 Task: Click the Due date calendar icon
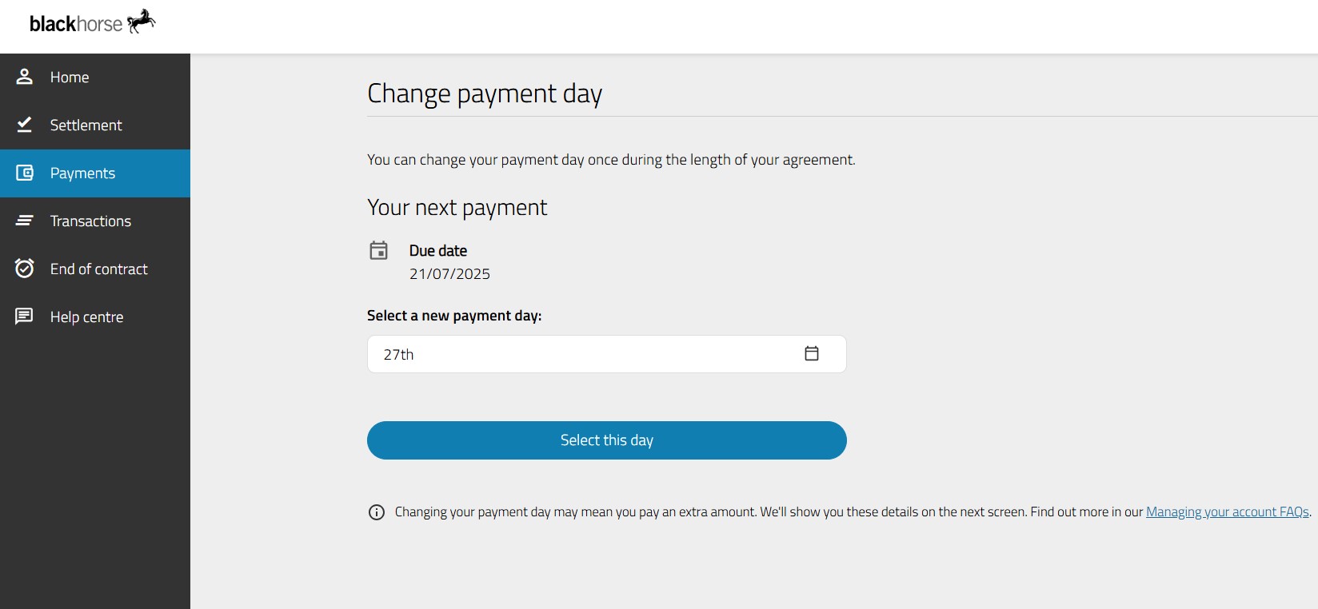pos(378,251)
